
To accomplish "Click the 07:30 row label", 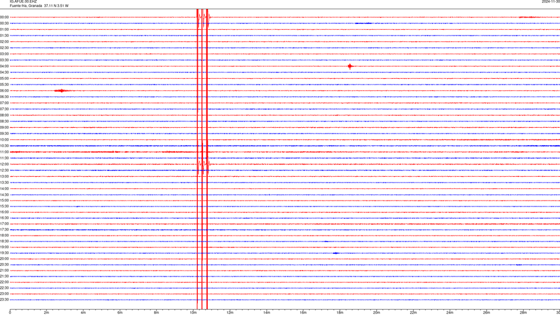I will 4,109.
